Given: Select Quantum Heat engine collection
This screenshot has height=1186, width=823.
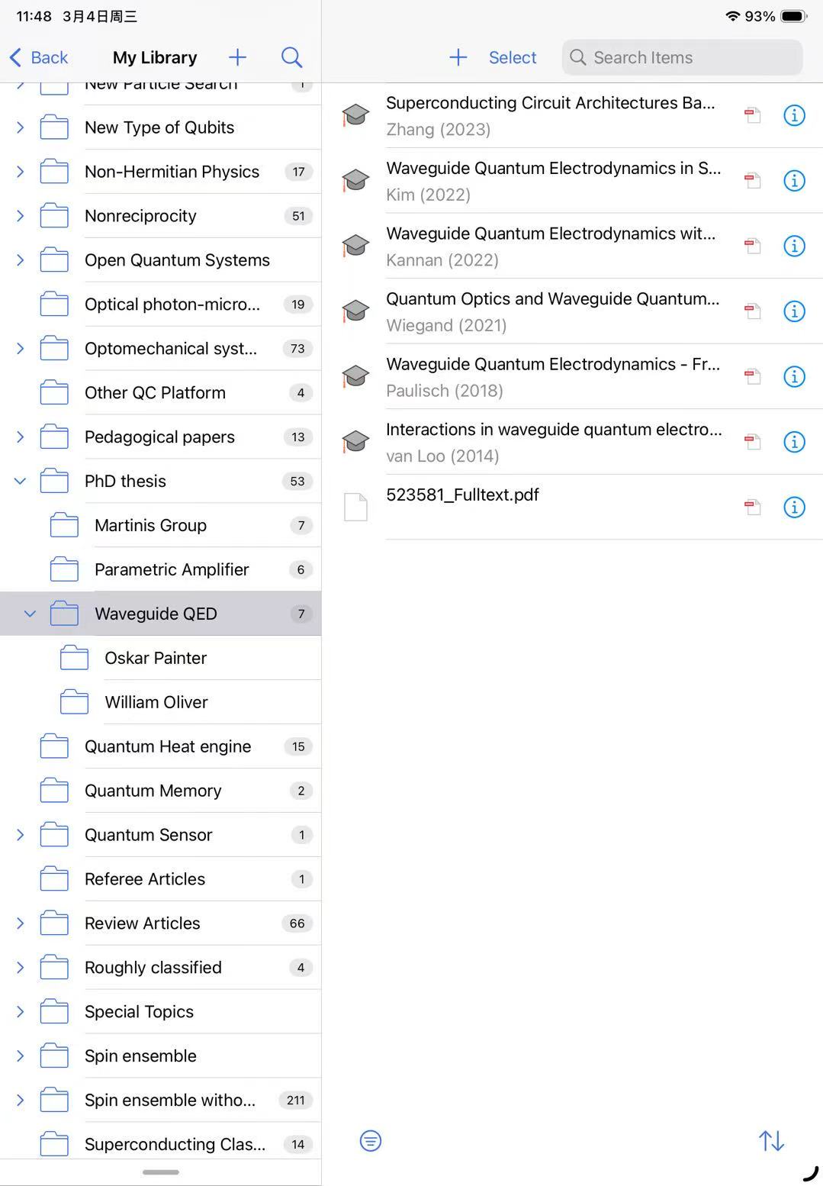Looking at the screenshot, I should click(x=160, y=746).
